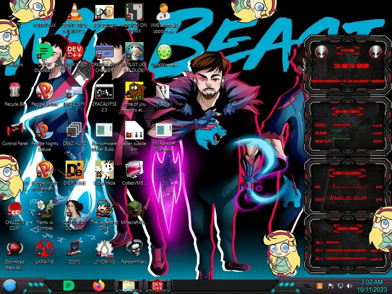392x294 pixels.
Task: Click the IN traffic graph in the NETWORK widget
Action: (348, 186)
